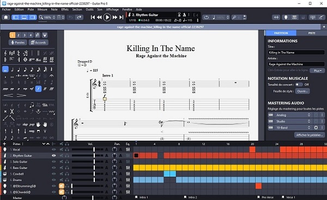This screenshot has width=327, height=200.
Task: Open the Solo Guitar equalizer icon
Action: point(128,161)
